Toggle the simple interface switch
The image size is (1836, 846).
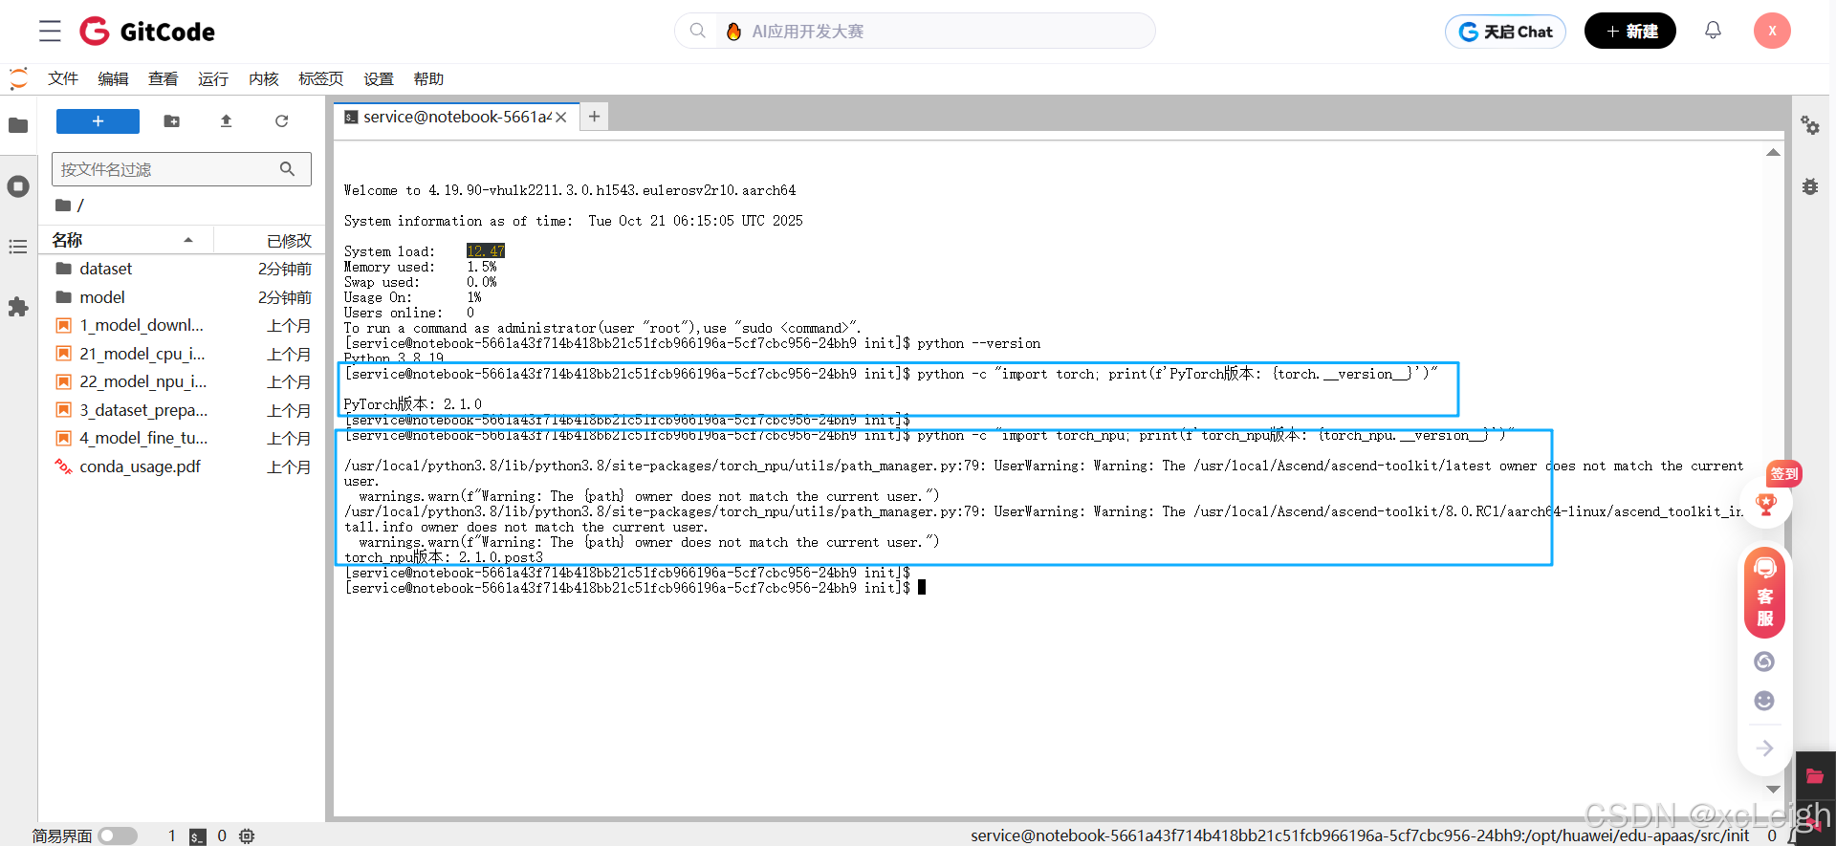tap(118, 836)
